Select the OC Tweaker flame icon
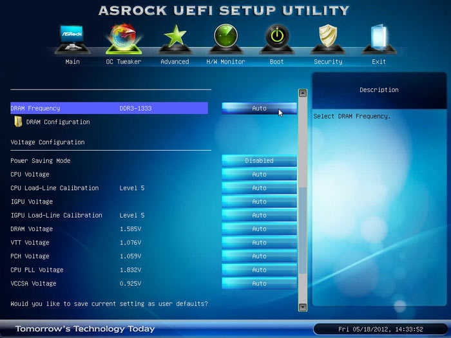 coord(124,39)
